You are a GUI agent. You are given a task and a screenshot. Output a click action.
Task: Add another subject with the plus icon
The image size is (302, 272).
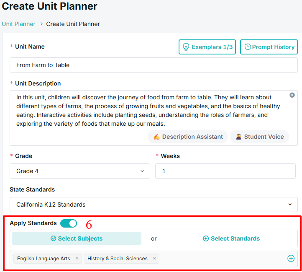[x=291, y=258]
